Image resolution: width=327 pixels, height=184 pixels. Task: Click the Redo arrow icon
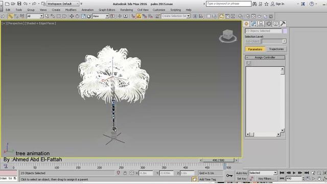[x=34, y=4]
